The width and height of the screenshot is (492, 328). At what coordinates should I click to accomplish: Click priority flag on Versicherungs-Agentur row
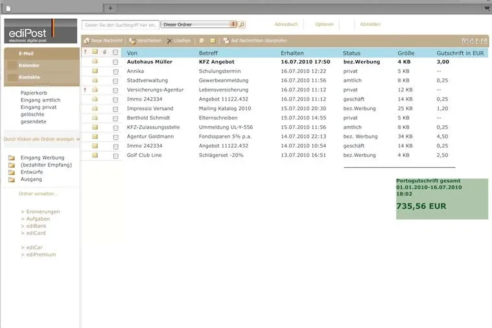[85, 89]
